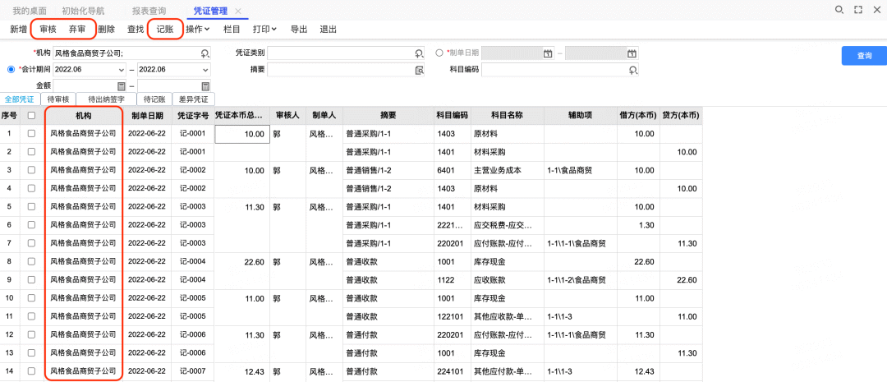Select the 会计期间 radio button

pyautogui.click(x=11, y=69)
